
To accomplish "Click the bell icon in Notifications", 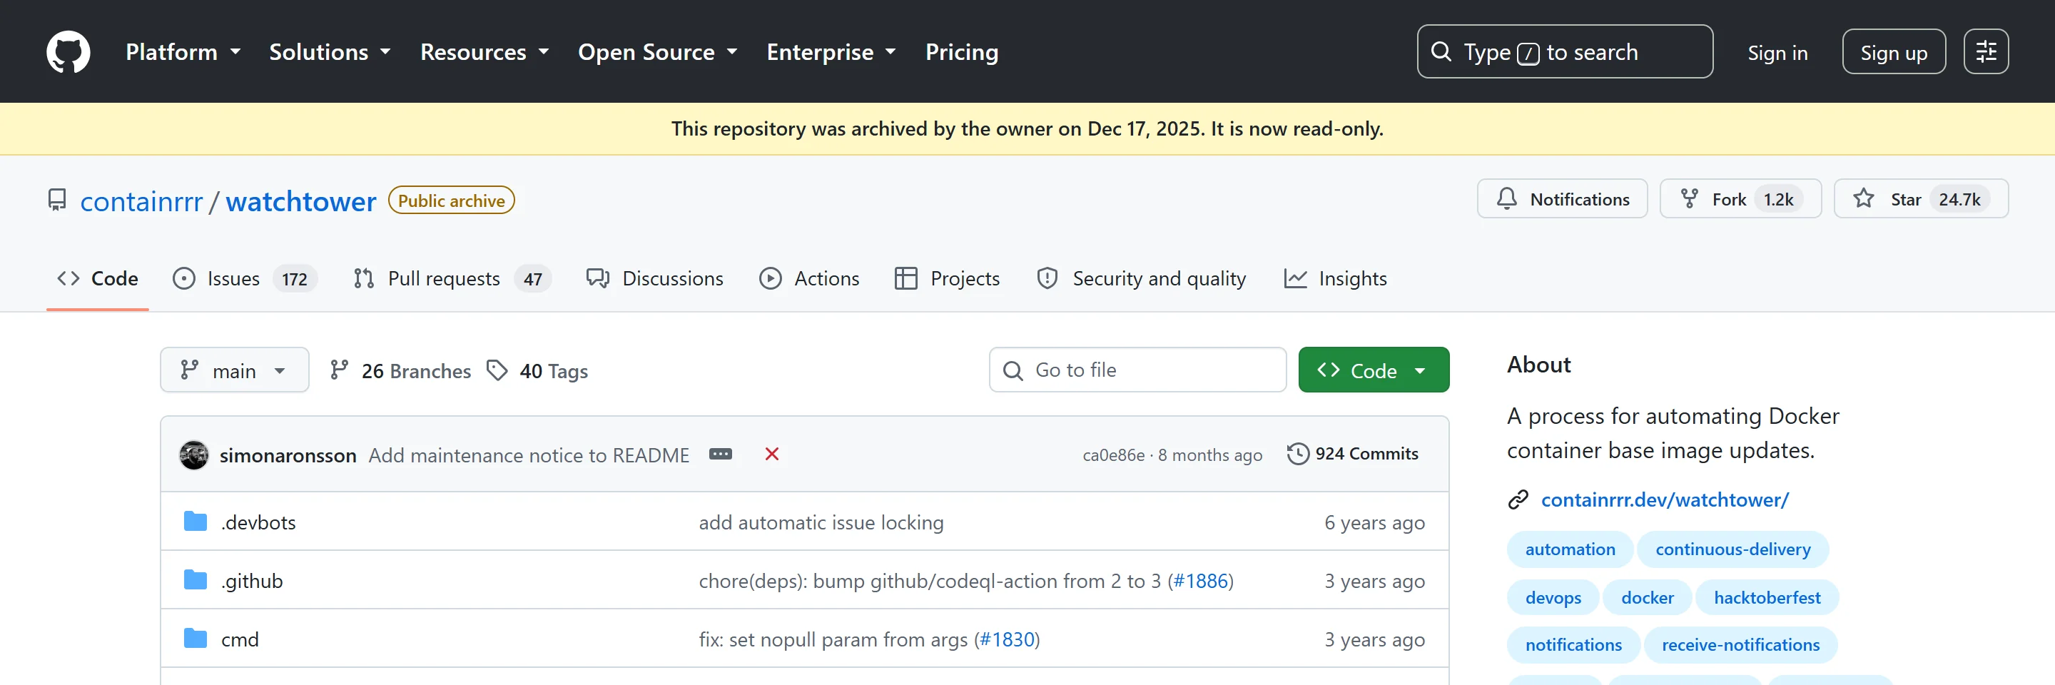I will 1506,198.
